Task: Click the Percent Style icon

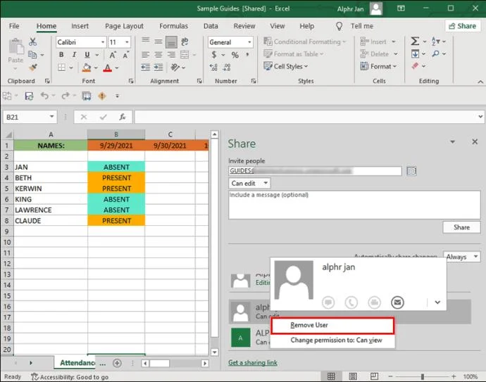Action: [235, 55]
